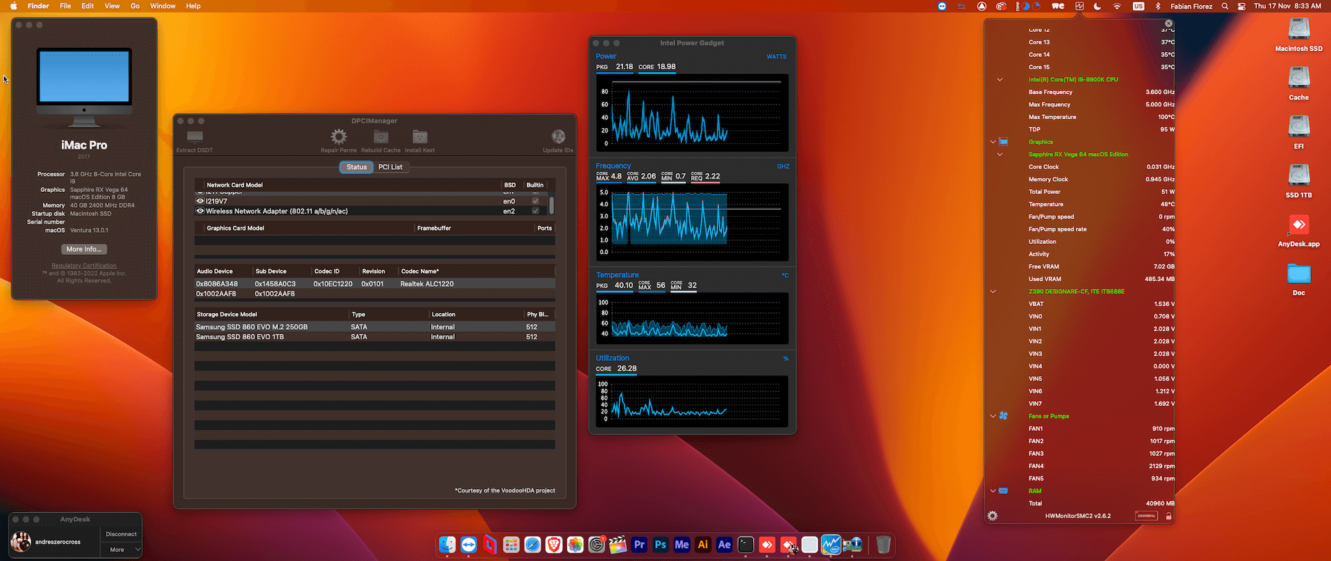
Task: Open EFI drive on desktop
Action: [x=1298, y=127]
